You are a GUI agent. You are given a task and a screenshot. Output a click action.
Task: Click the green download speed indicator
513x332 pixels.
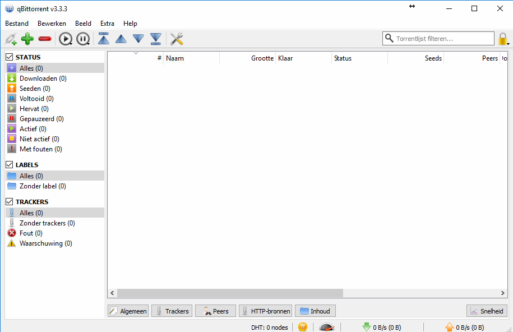coord(382,327)
